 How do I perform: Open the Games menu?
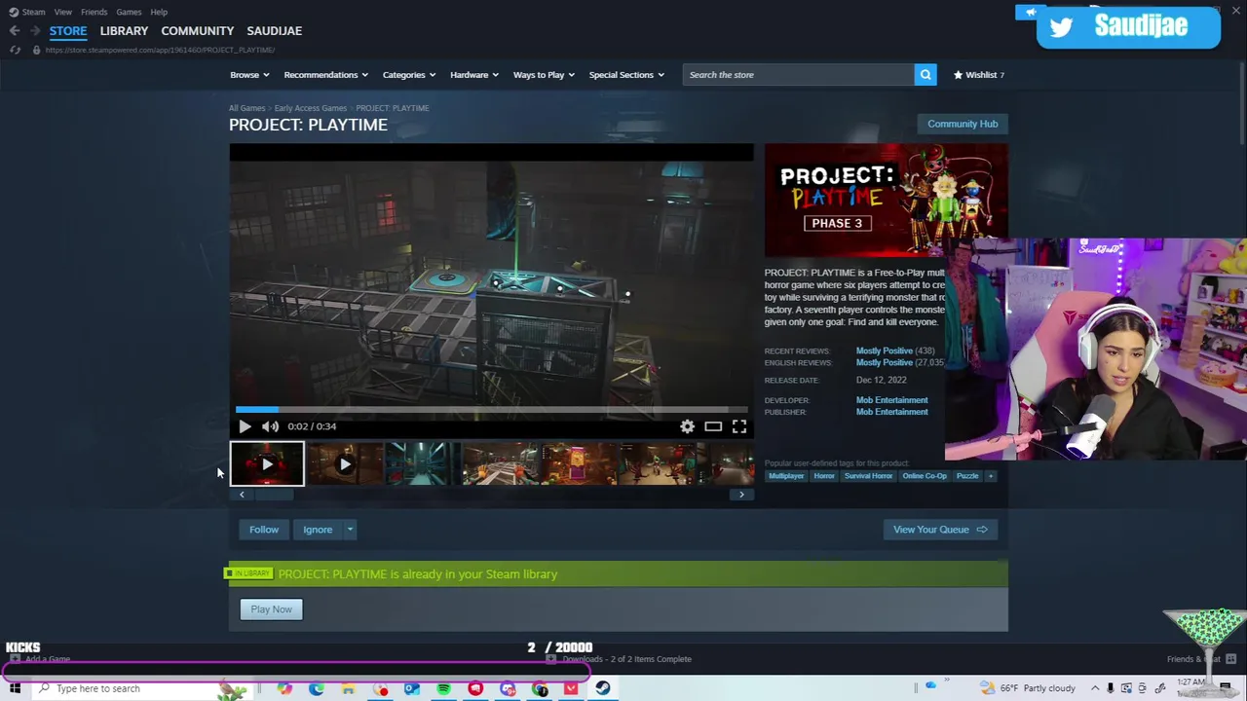[129, 12]
